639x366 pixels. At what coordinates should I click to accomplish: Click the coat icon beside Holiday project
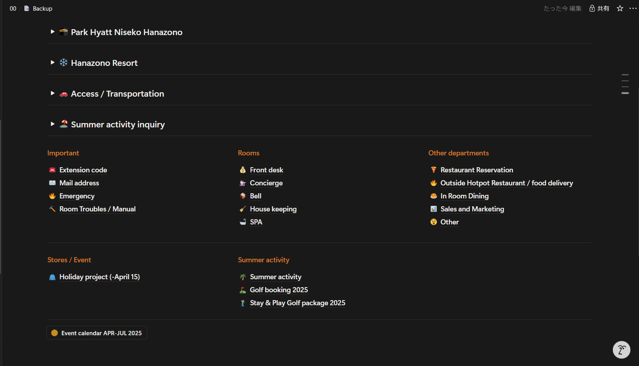coord(52,277)
